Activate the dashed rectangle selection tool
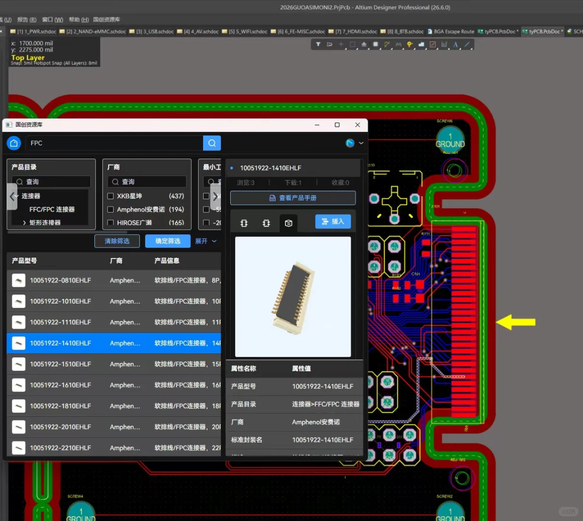The width and height of the screenshot is (583, 521). click(352, 44)
